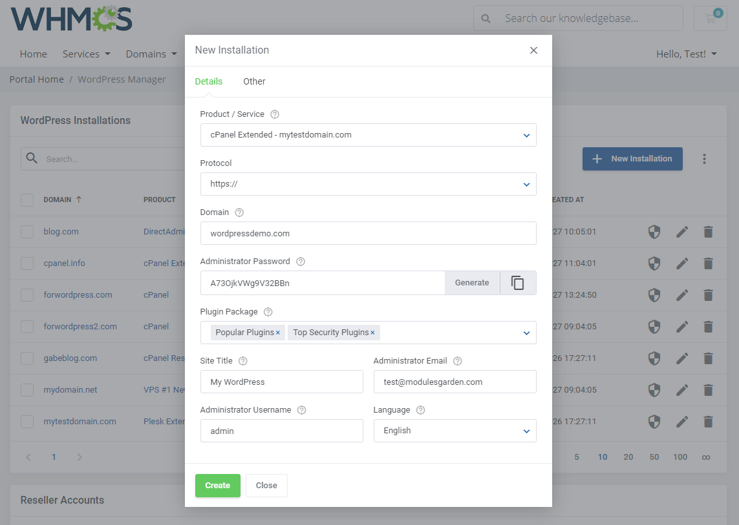
Task: Copy the generated administrator password
Action: (x=518, y=282)
